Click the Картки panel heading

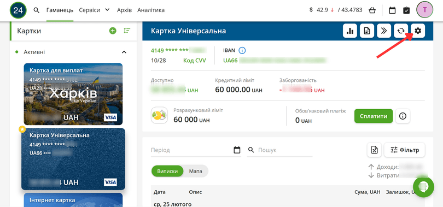[29, 31]
